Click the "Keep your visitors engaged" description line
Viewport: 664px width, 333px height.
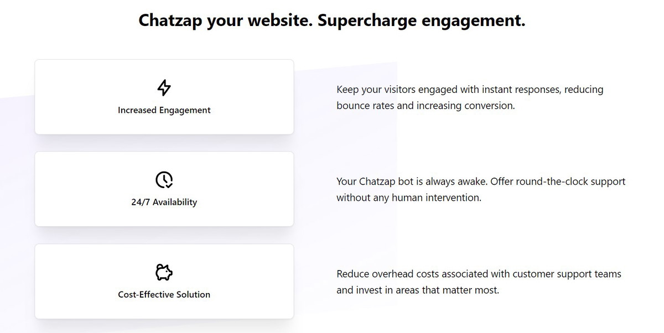(470, 90)
